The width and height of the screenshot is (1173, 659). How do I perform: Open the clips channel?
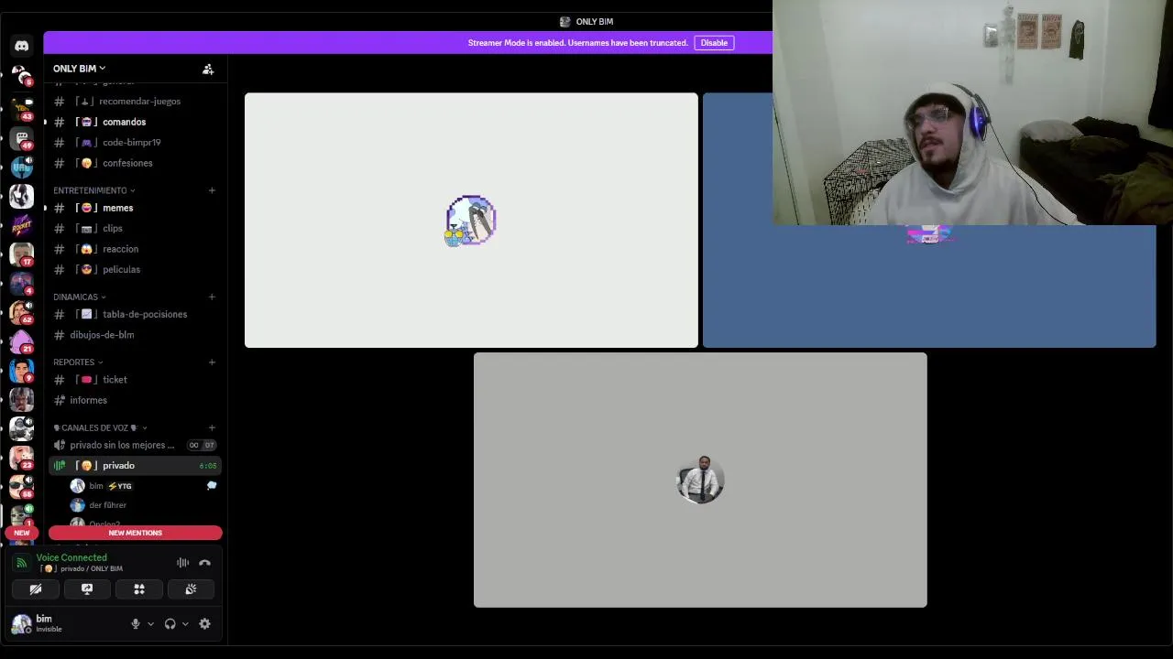134,229
